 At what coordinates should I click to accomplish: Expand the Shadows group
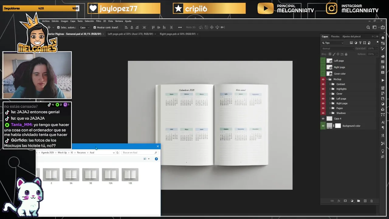tap(330, 113)
